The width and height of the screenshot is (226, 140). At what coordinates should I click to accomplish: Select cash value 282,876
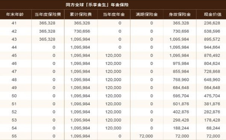coord(212,112)
